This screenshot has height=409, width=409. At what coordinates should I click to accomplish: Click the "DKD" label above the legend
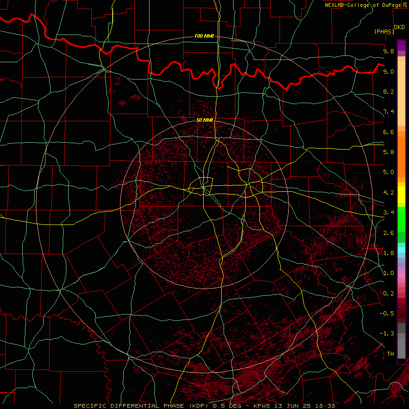(399, 27)
